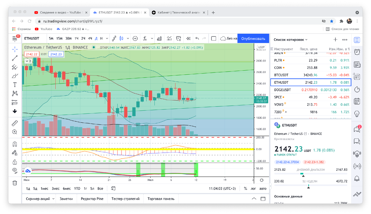The image size is (371, 214).
Task: Select the ruler measure tool
Action: [x=15, y=123]
